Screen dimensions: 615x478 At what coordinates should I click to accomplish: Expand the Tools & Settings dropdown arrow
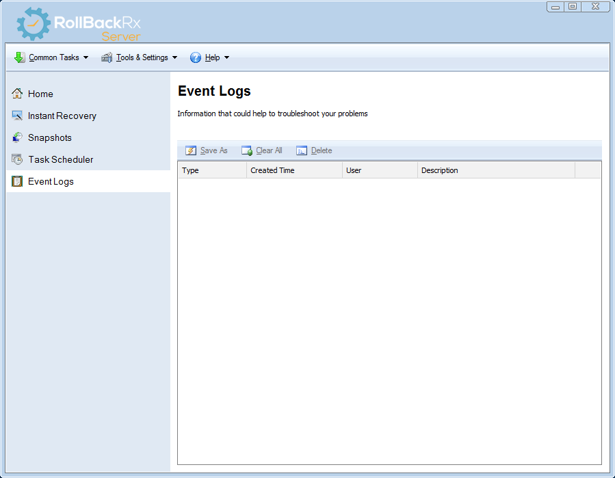175,57
